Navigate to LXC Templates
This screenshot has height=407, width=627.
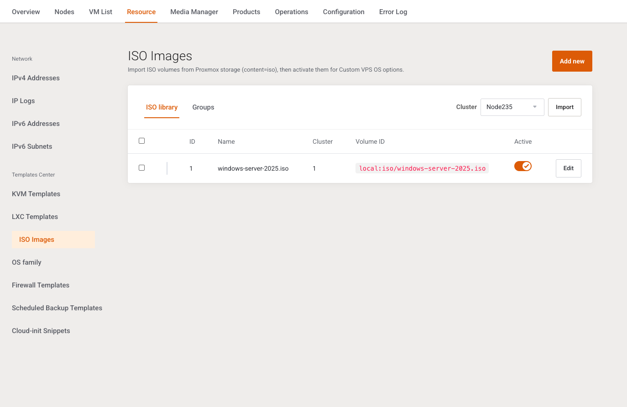tap(35, 217)
